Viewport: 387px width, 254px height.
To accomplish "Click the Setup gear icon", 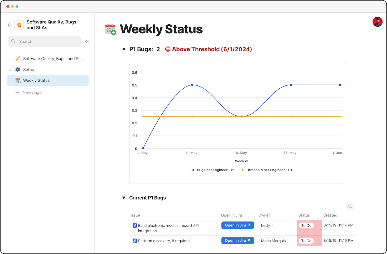I will point(18,70).
